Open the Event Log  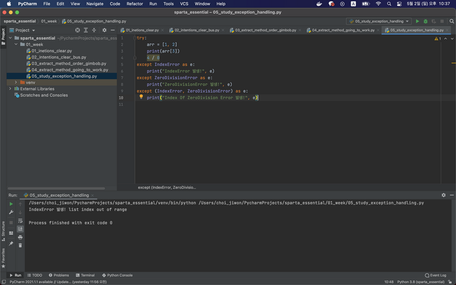click(x=435, y=275)
